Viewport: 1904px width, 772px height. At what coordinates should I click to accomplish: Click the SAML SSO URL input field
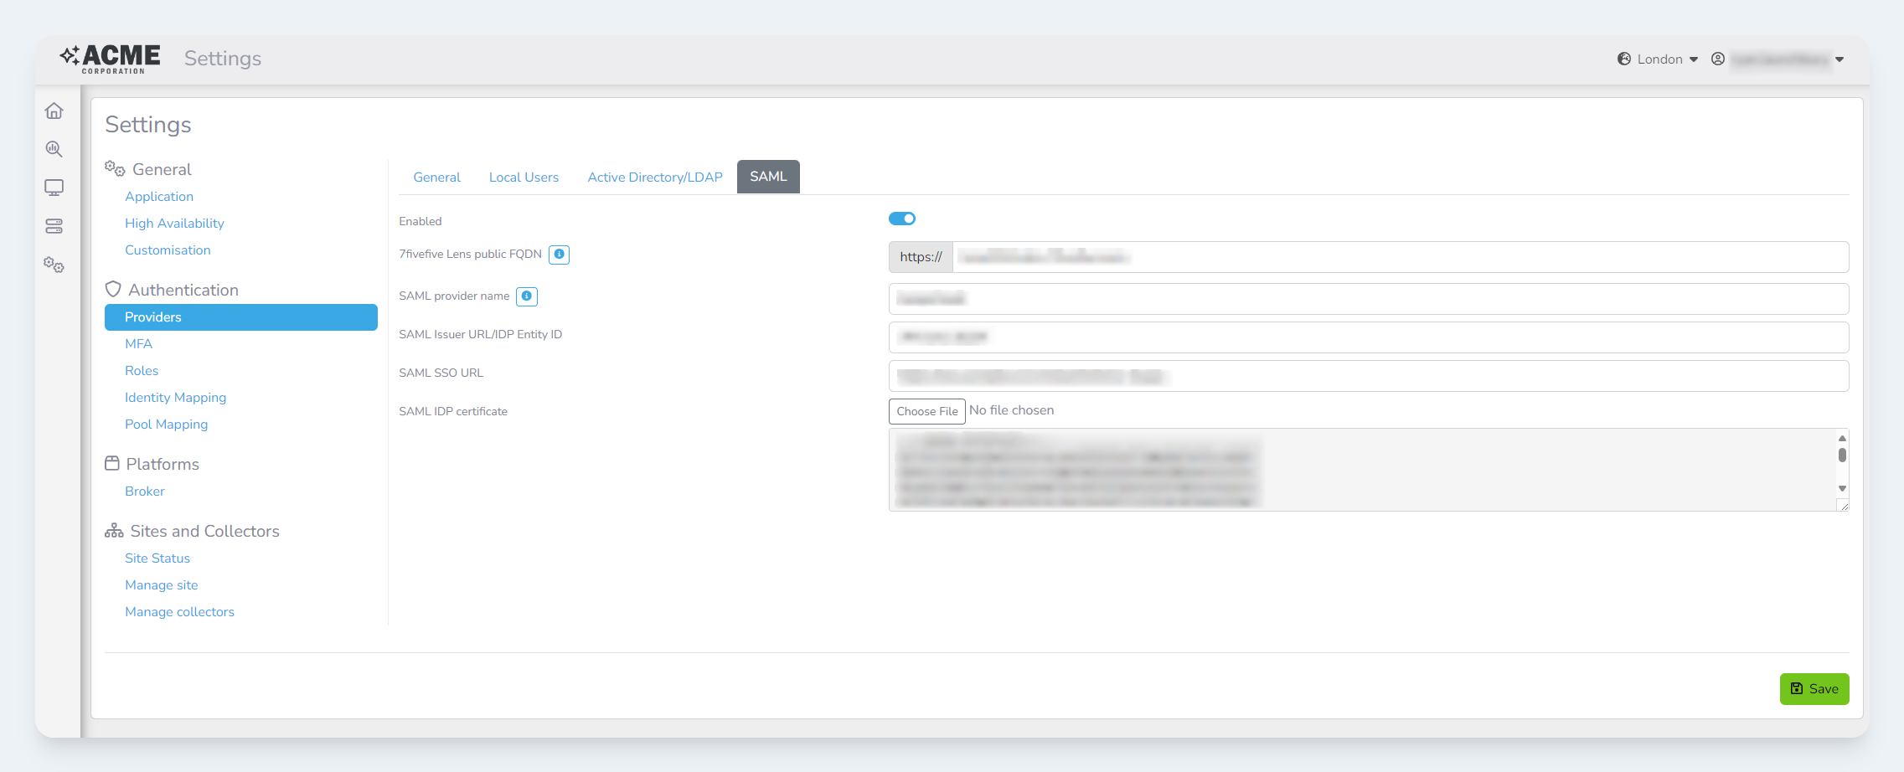[x=1368, y=376]
